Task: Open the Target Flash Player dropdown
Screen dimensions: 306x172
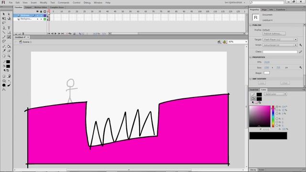Action: coord(280,40)
